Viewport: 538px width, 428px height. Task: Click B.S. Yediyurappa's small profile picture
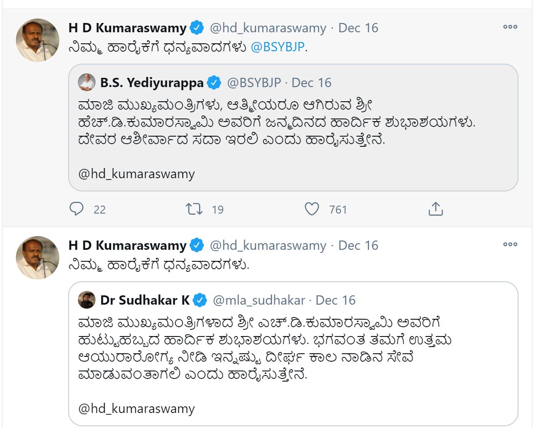87,82
